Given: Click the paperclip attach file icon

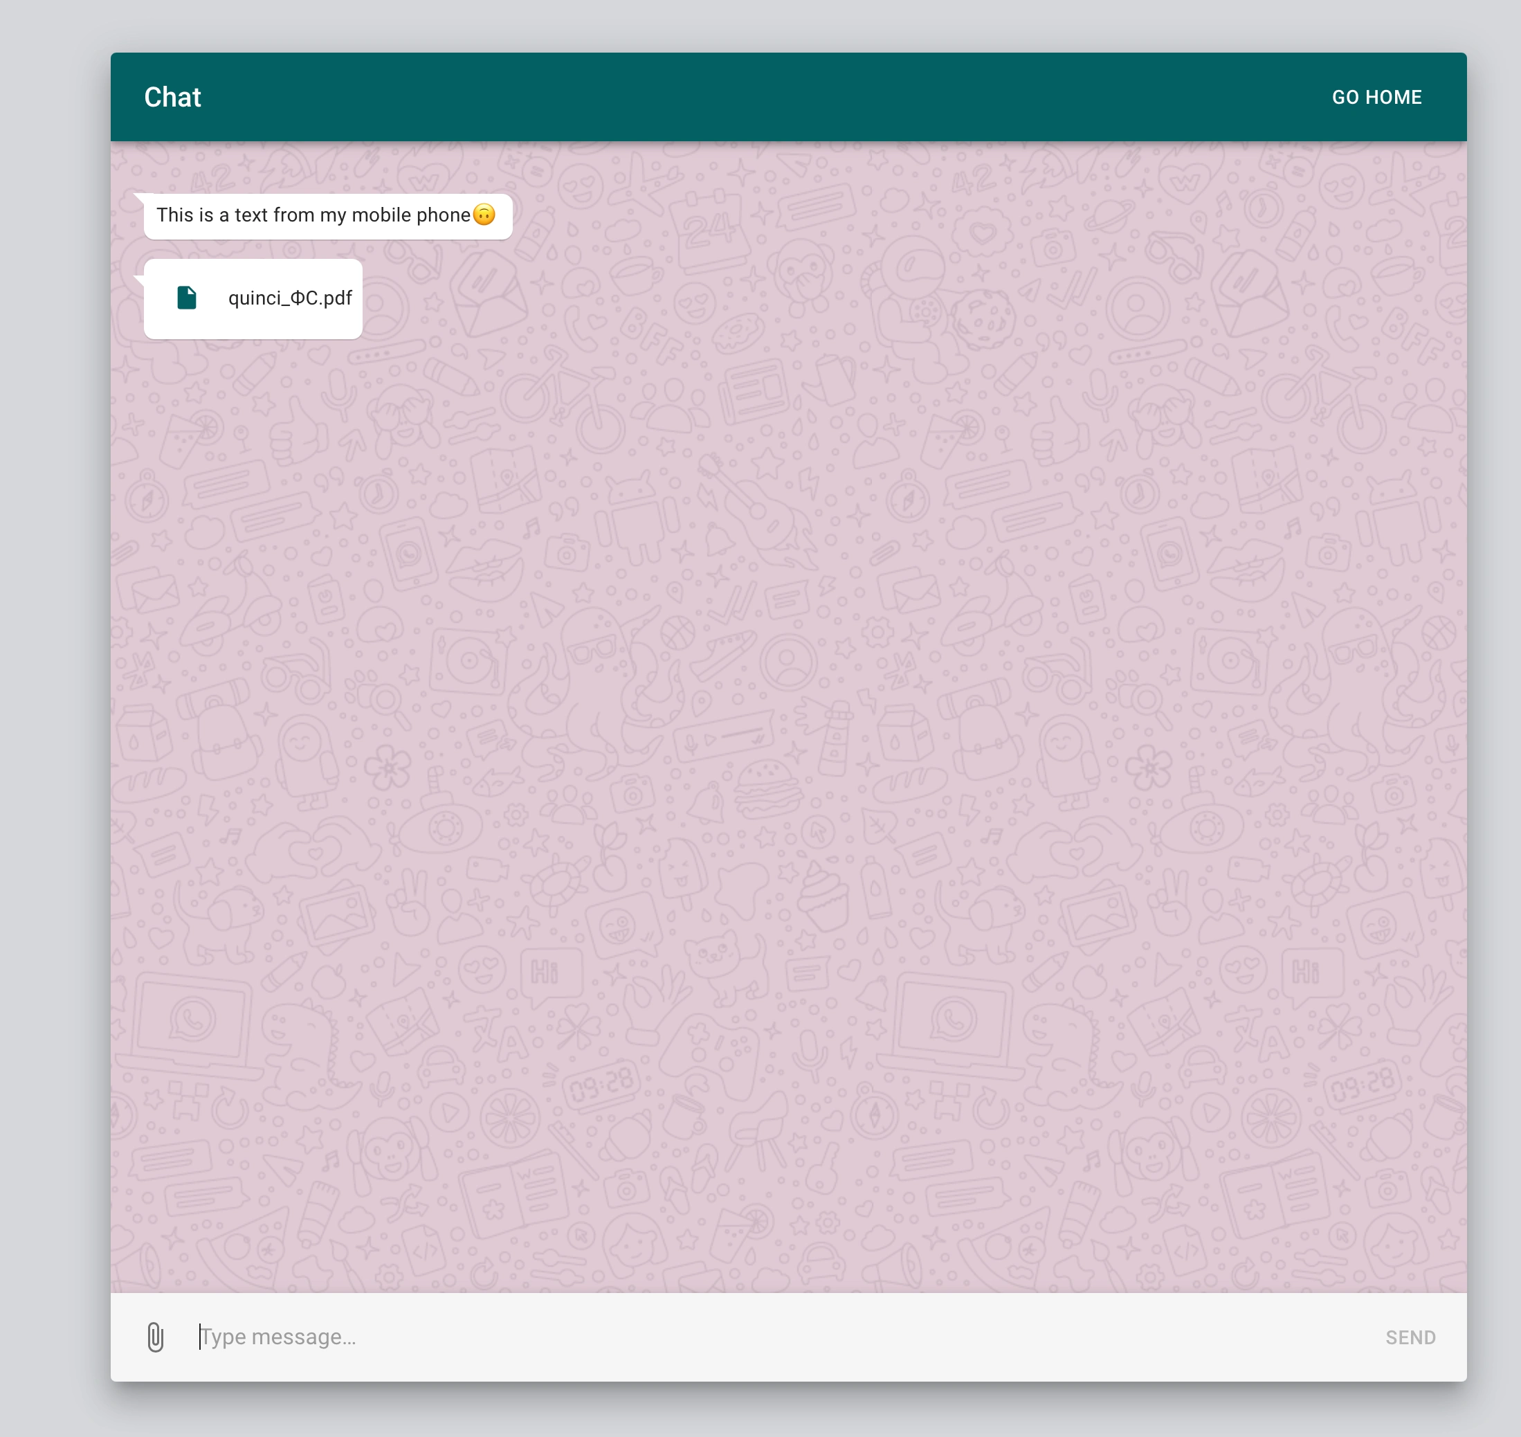Looking at the screenshot, I should tap(156, 1337).
